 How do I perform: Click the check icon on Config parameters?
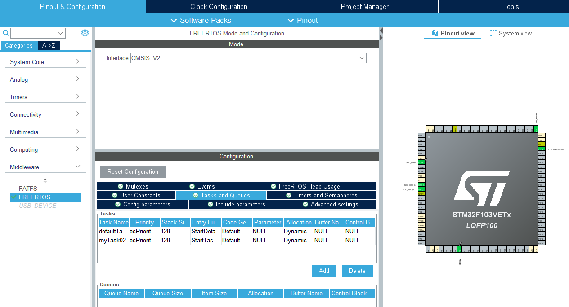(x=118, y=204)
